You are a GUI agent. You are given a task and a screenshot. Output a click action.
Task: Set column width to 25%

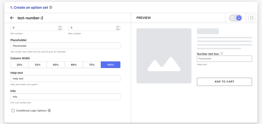tap(19, 65)
